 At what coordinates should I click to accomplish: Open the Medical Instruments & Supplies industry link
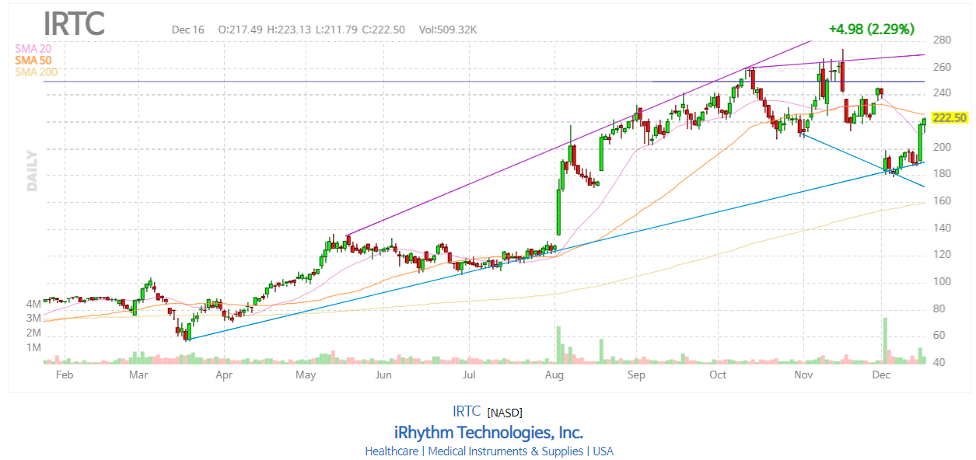(505, 451)
